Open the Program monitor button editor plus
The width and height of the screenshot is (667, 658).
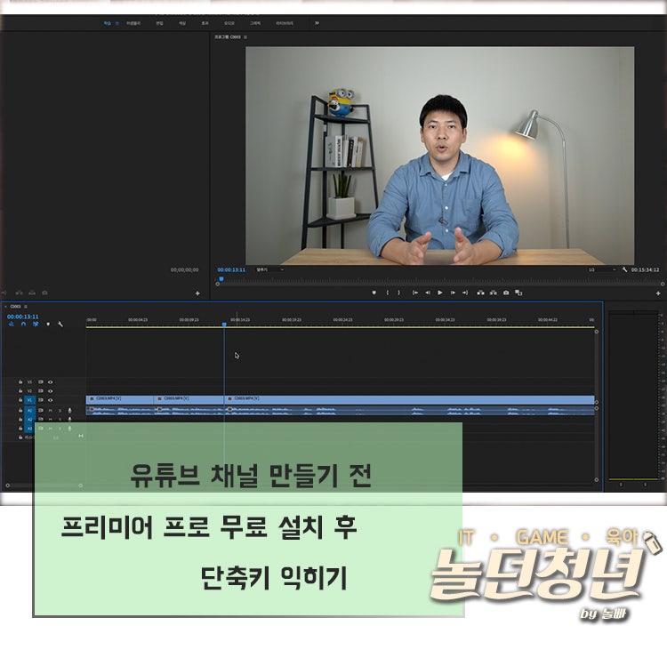(x=658, y=293)
